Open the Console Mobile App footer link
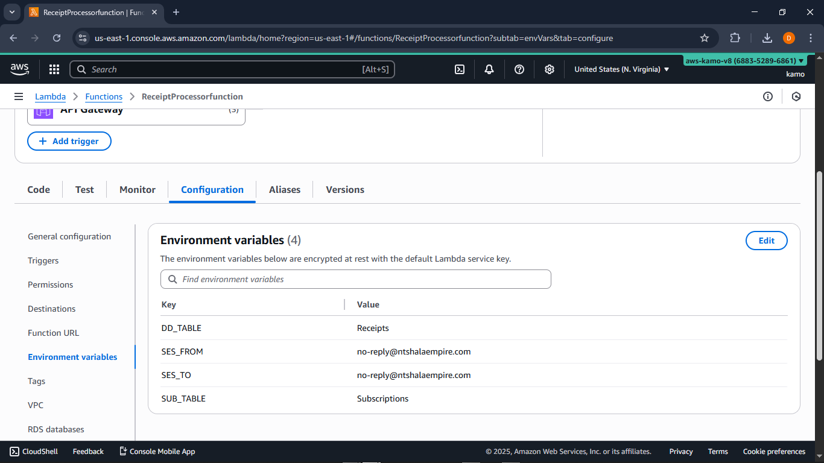The width and height of the screenshot is (824, 463). pyautogui.click(x=157, y=451)
